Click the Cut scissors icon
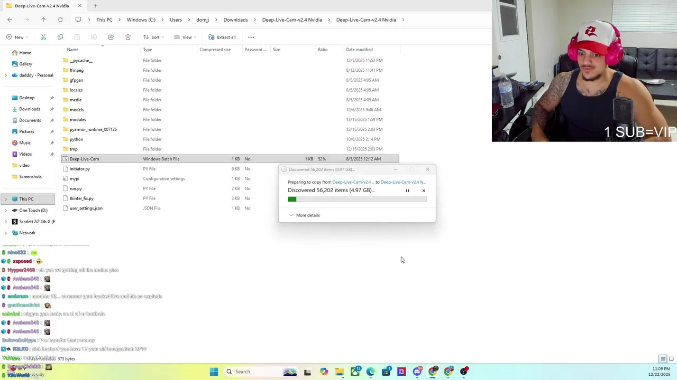 (43, 37)
